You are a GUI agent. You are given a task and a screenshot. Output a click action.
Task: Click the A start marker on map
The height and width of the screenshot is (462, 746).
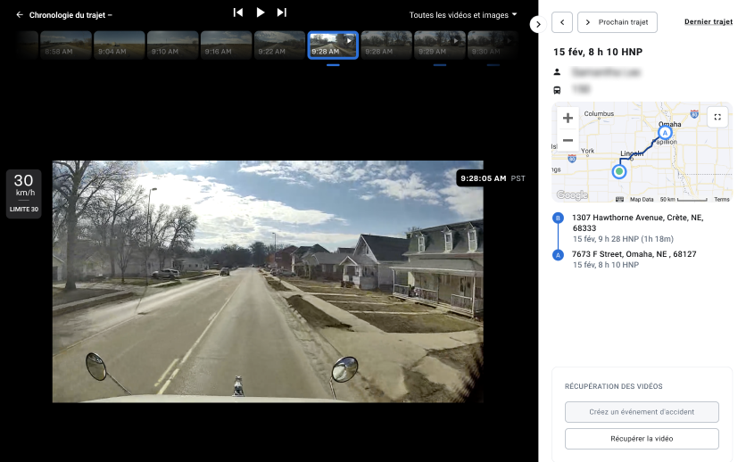tap(665, 133)
